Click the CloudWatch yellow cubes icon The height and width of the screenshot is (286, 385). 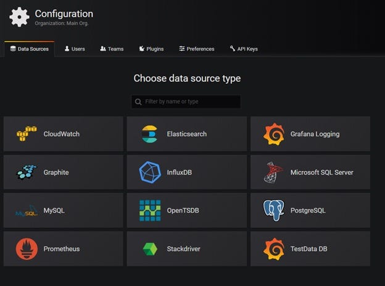[x=27, y=134]
